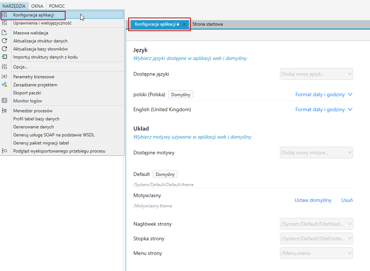The width and height of the screenshot is (370, 271).
Task: Click the refresh icon for Aktualizacja bazy słowników
Action: pyautogui.click(x=4, y=49)
